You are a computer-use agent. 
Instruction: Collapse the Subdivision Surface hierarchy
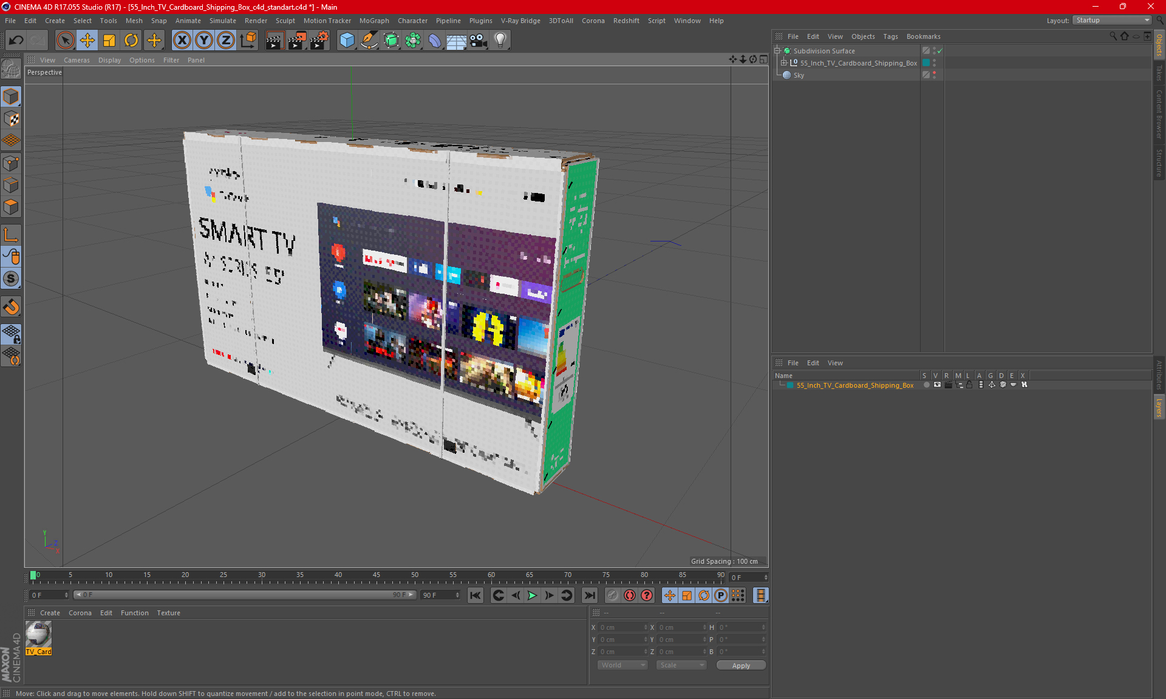[x=777, y=51]
